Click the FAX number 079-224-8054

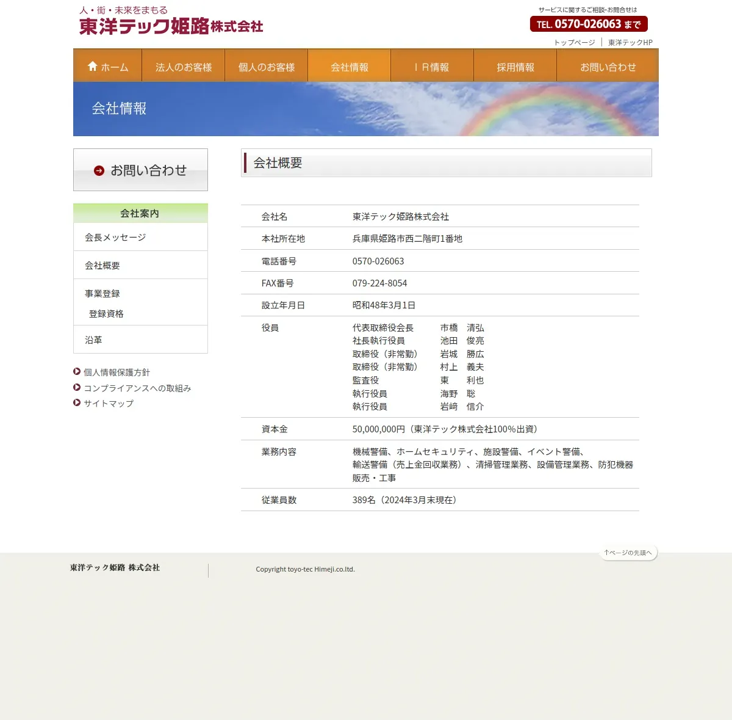point(379,283)
